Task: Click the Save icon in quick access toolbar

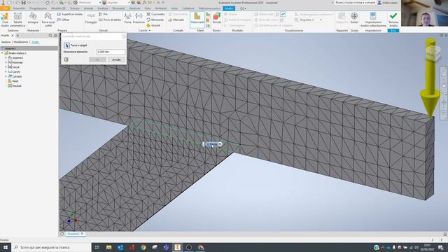Action: (23, 3)
